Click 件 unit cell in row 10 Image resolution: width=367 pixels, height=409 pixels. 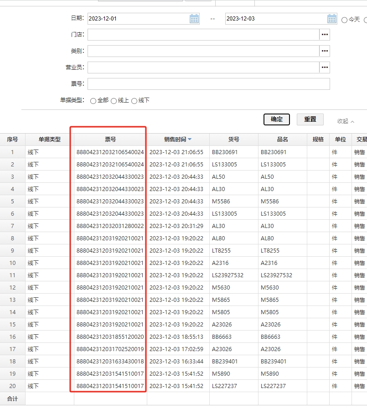(341, 263)
